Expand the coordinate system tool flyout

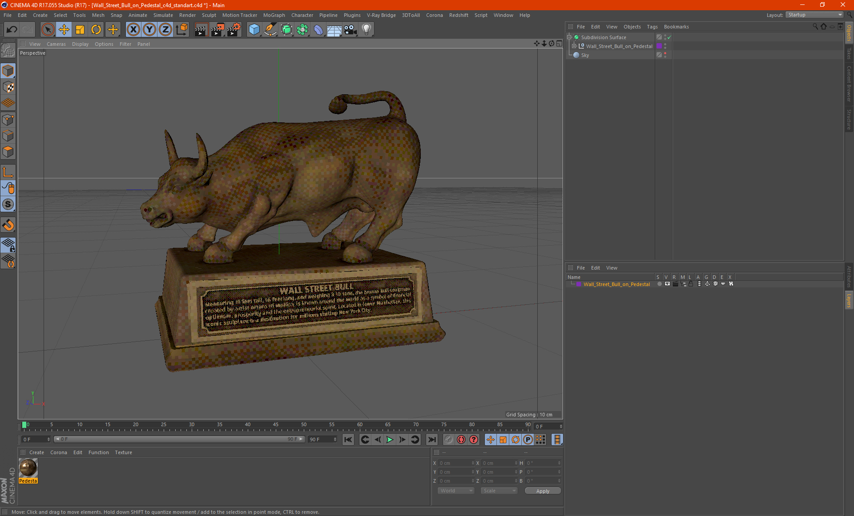[181, 30]
